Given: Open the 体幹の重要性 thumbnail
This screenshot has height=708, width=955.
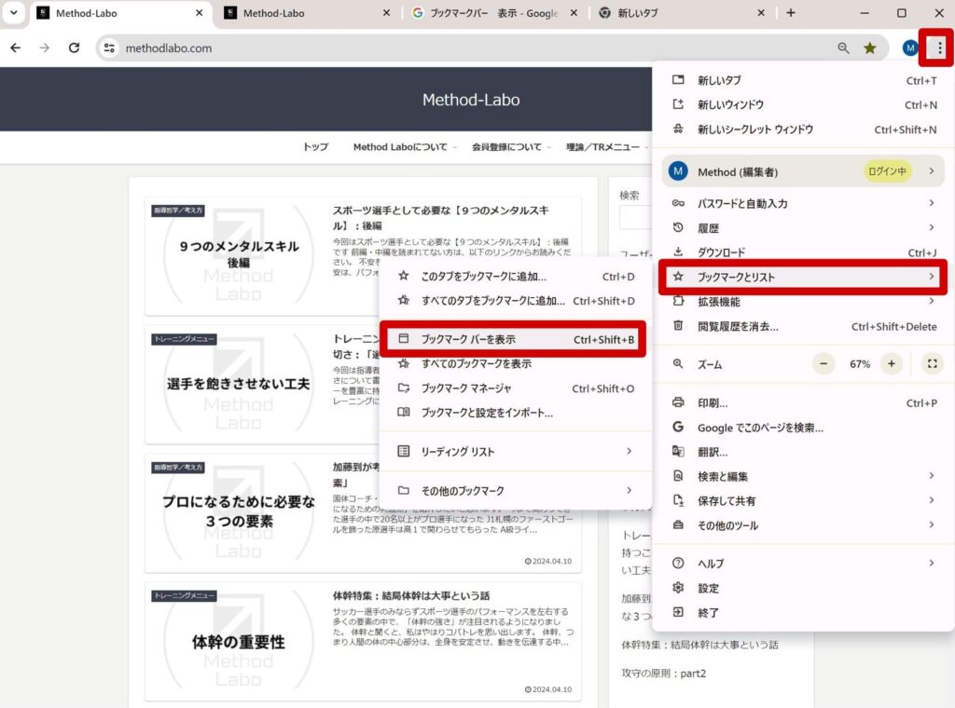Looking at the screenshot, I should (238, 640).
